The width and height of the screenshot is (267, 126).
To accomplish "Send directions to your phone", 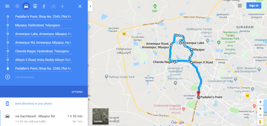I will tap(33, 104).
